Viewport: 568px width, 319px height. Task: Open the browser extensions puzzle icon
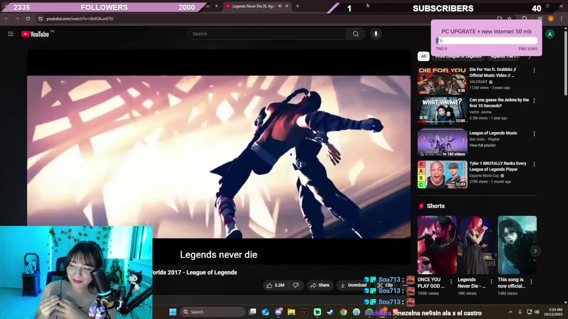524,19
